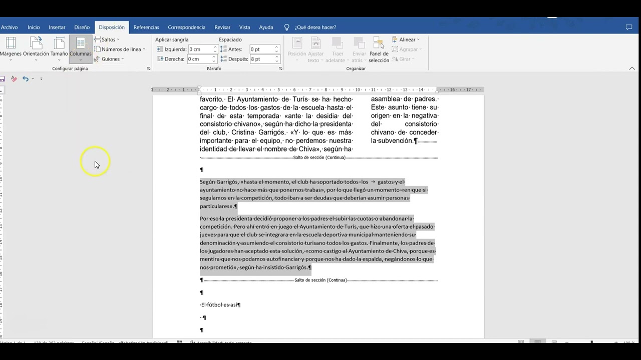641x360 pixels.
Task: Click the first-line indent marker on the ruler
Action: [x=199, y=87]
